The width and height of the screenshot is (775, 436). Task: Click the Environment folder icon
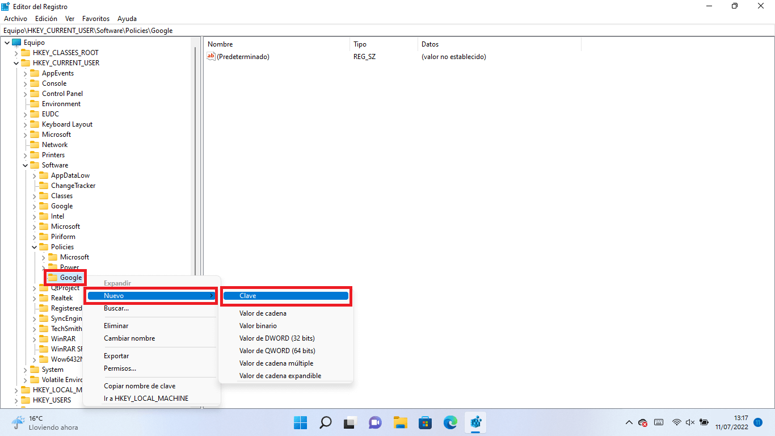(x=35, y=104)
